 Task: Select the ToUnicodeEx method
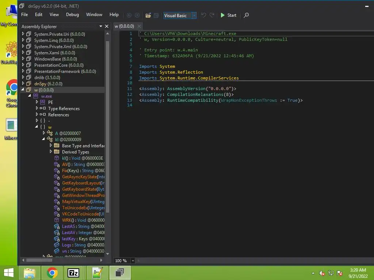pyautogui.click(x=83, y=207)
